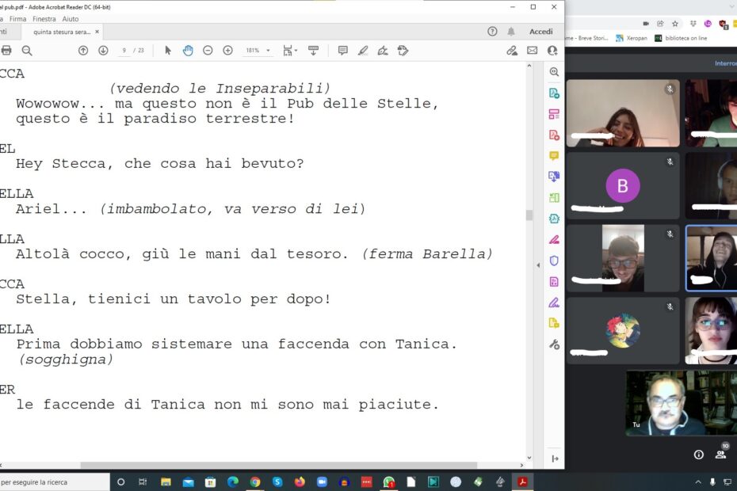This screenshot has height=491, width=737.
Task: Open the Aiuto menu
Action: [x=71, y=18]
